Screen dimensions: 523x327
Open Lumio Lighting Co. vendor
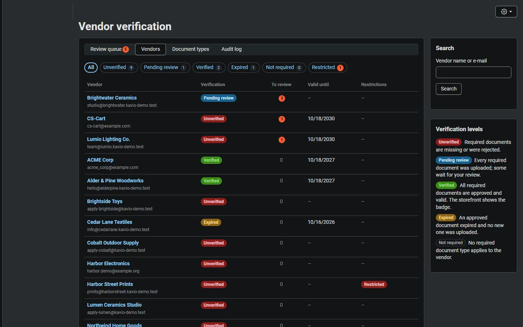[109, 139]
